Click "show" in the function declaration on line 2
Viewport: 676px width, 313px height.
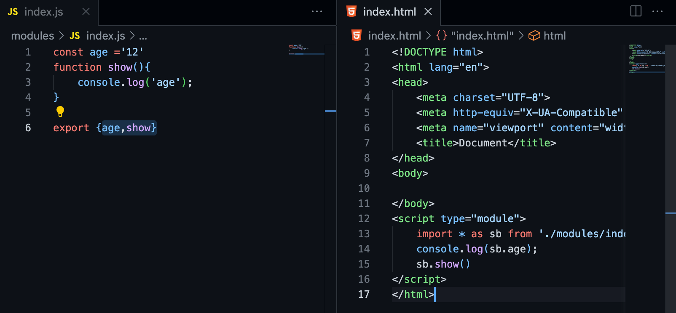click(x=120, y=67)
